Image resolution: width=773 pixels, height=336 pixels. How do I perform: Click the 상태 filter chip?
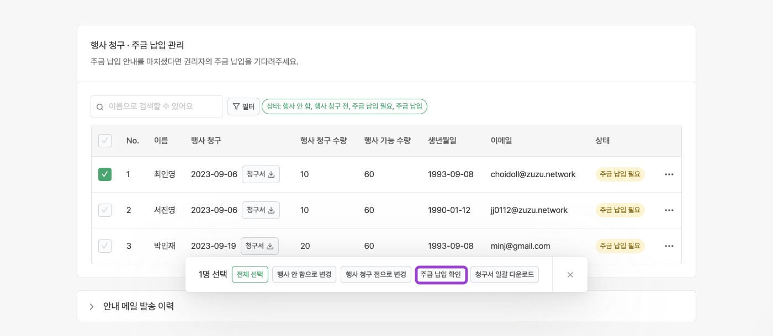click(x=344, y=106)
